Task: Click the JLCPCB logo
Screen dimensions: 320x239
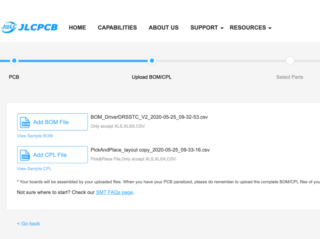Action: tap(30, 27)
